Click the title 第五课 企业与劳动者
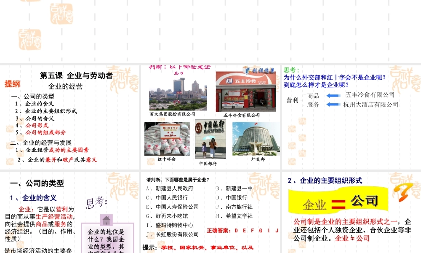This screenshot has height=253, width=421. coord(76,75)
